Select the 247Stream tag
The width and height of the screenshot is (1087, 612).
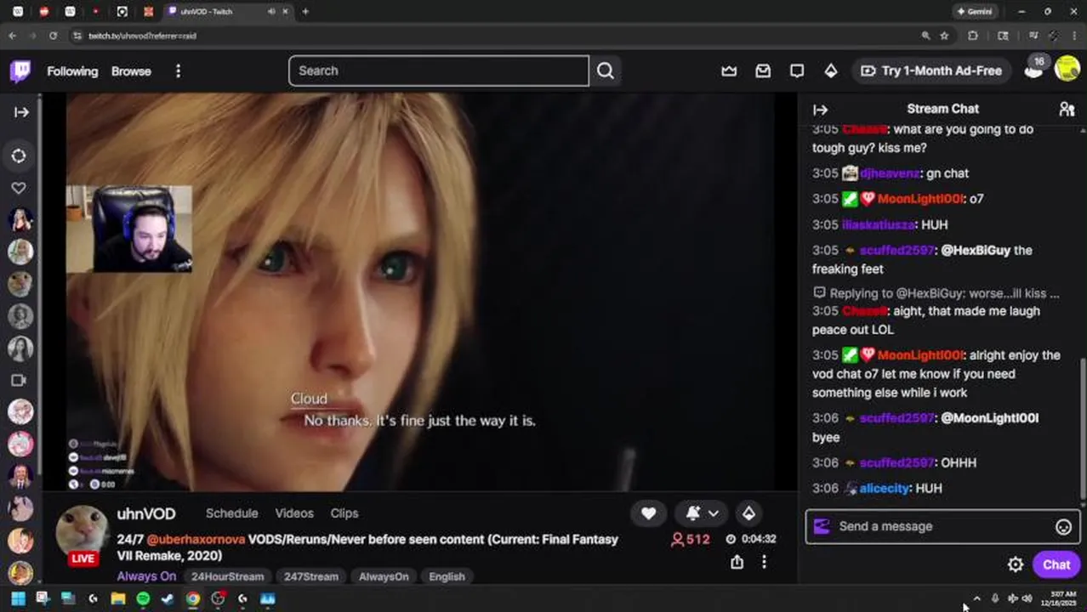coord(311,576)
